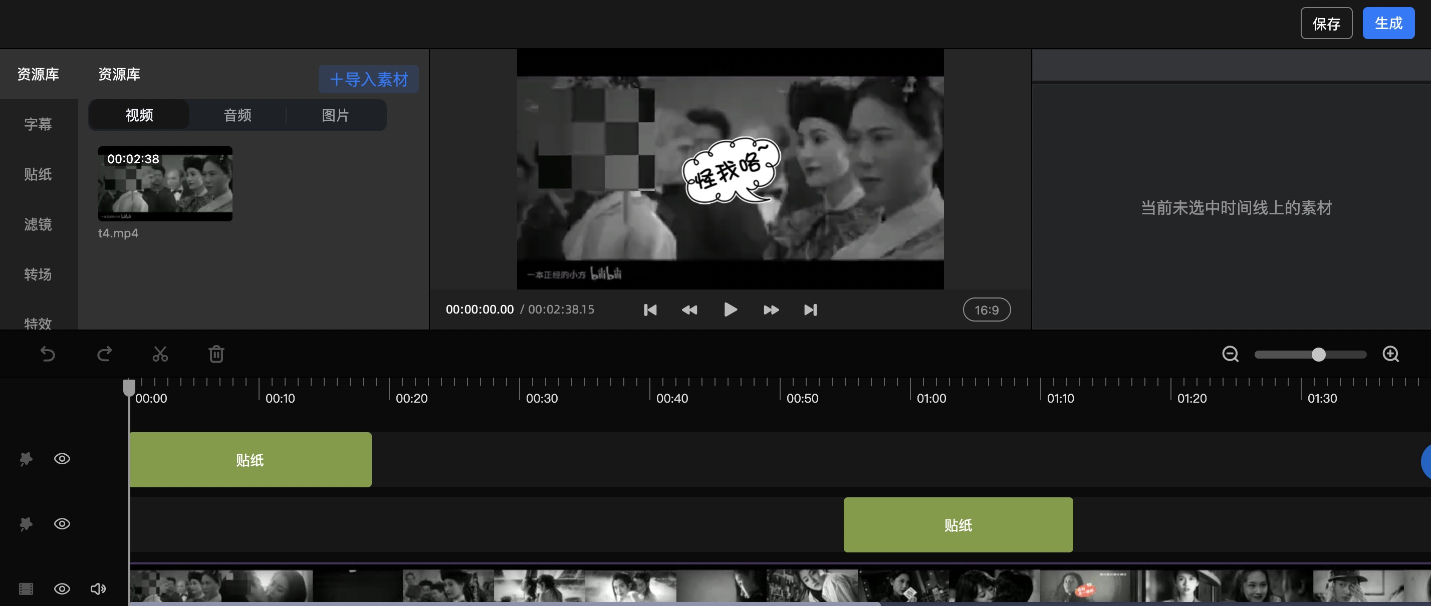The width and height of the screenshot is (1431, 606).
Task: Toggle visibility of the video track
Action: (62, 589)
